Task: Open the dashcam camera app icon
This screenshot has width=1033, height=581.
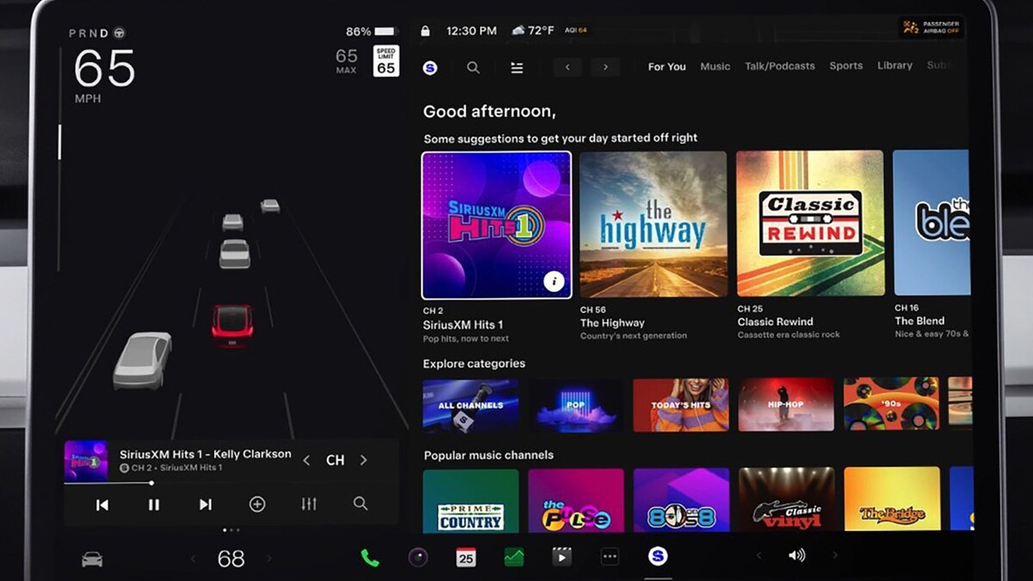Action: click(418, 558)
